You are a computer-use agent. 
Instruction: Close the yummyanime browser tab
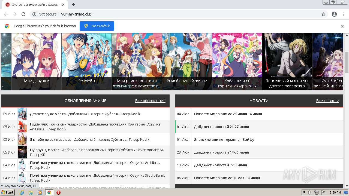pyautogui.click(x=63, y=5)
